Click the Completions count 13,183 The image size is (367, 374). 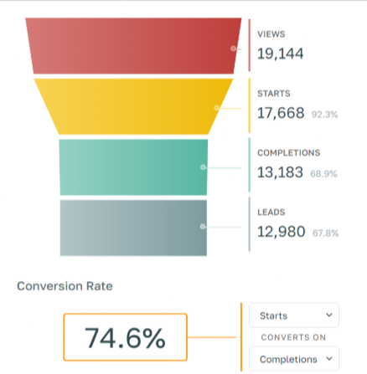tap(280, 172)
